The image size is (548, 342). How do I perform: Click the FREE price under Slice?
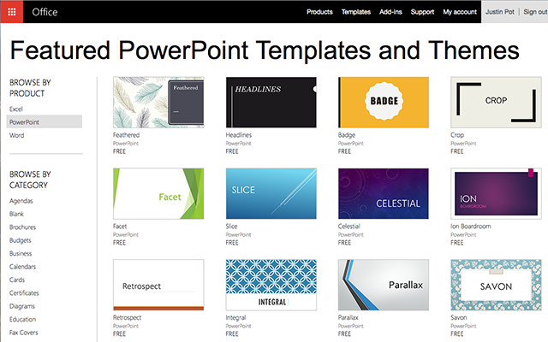pyautogui.click(x=232, y=243)
